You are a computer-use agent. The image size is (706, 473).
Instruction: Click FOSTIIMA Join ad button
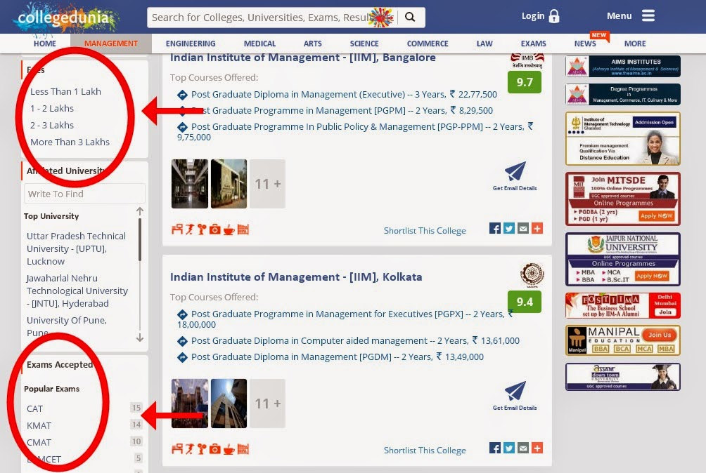(665, 312)
